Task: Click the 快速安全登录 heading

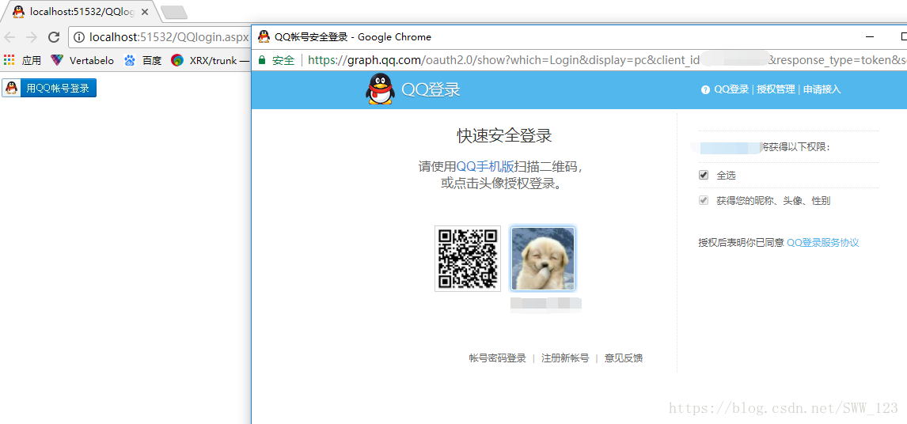Action: click(x=504, y=136)
